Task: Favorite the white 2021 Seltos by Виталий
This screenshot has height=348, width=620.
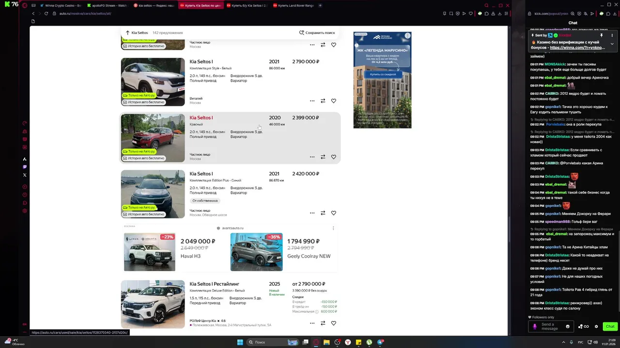Action: (334, 101)
